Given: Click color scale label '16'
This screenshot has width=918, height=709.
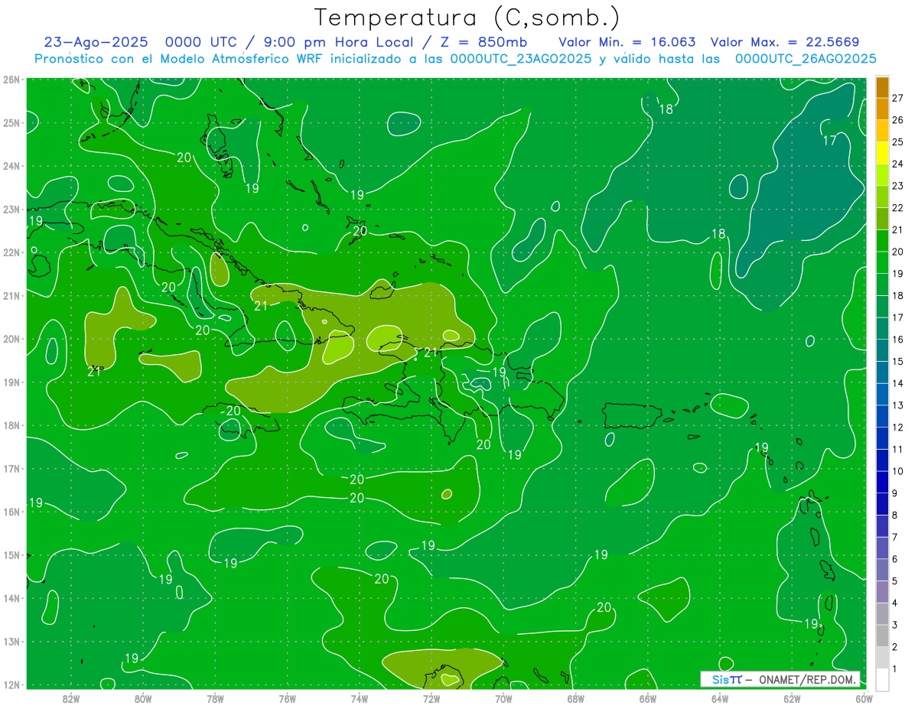Looking at the screenshot, I should point(898,339).
